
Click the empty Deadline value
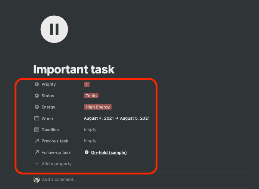pyautogui.click(x=90, y=130)
